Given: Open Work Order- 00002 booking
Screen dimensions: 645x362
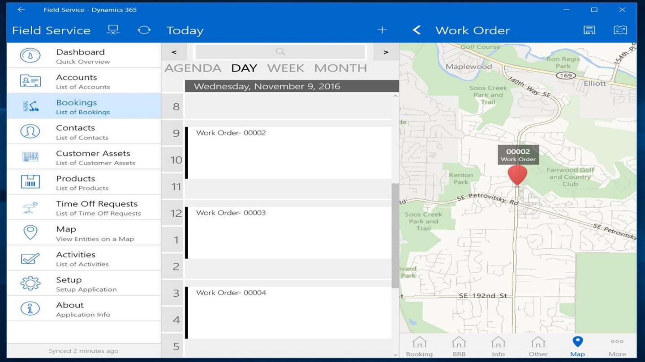Looking at the screenshot, I should (x=288, y=152).
